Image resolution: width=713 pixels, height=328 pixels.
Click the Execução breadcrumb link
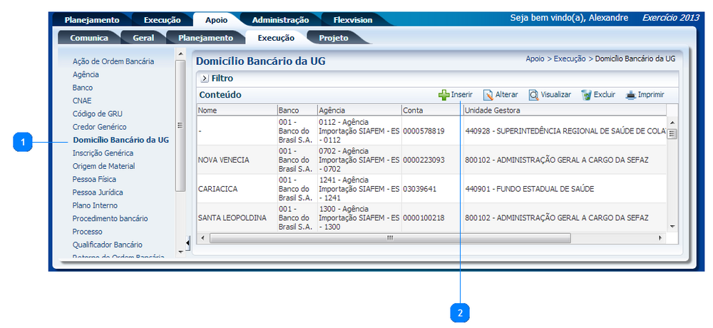[x=569, y=58]
